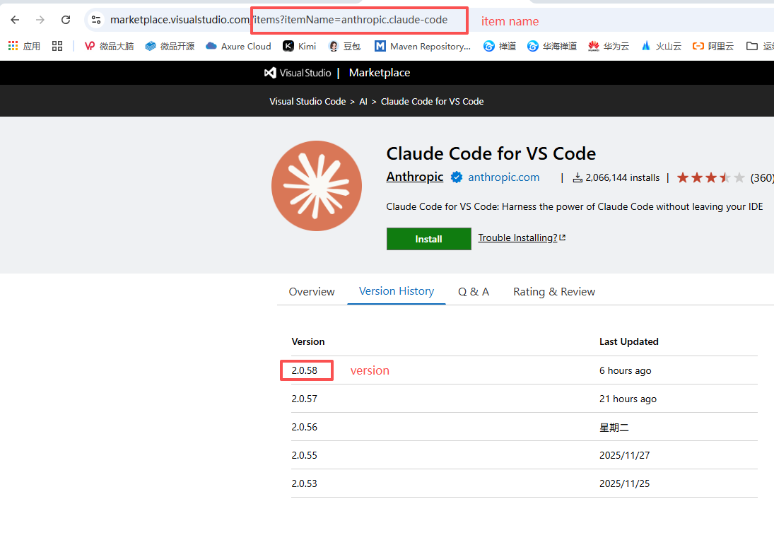This screenshot has height=540, width=774.
Task: Reload the page with refresh icon
Action: tap(66, 20)
